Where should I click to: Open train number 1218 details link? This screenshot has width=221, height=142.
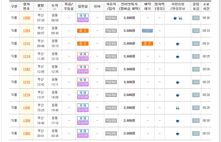pos(26,95)
